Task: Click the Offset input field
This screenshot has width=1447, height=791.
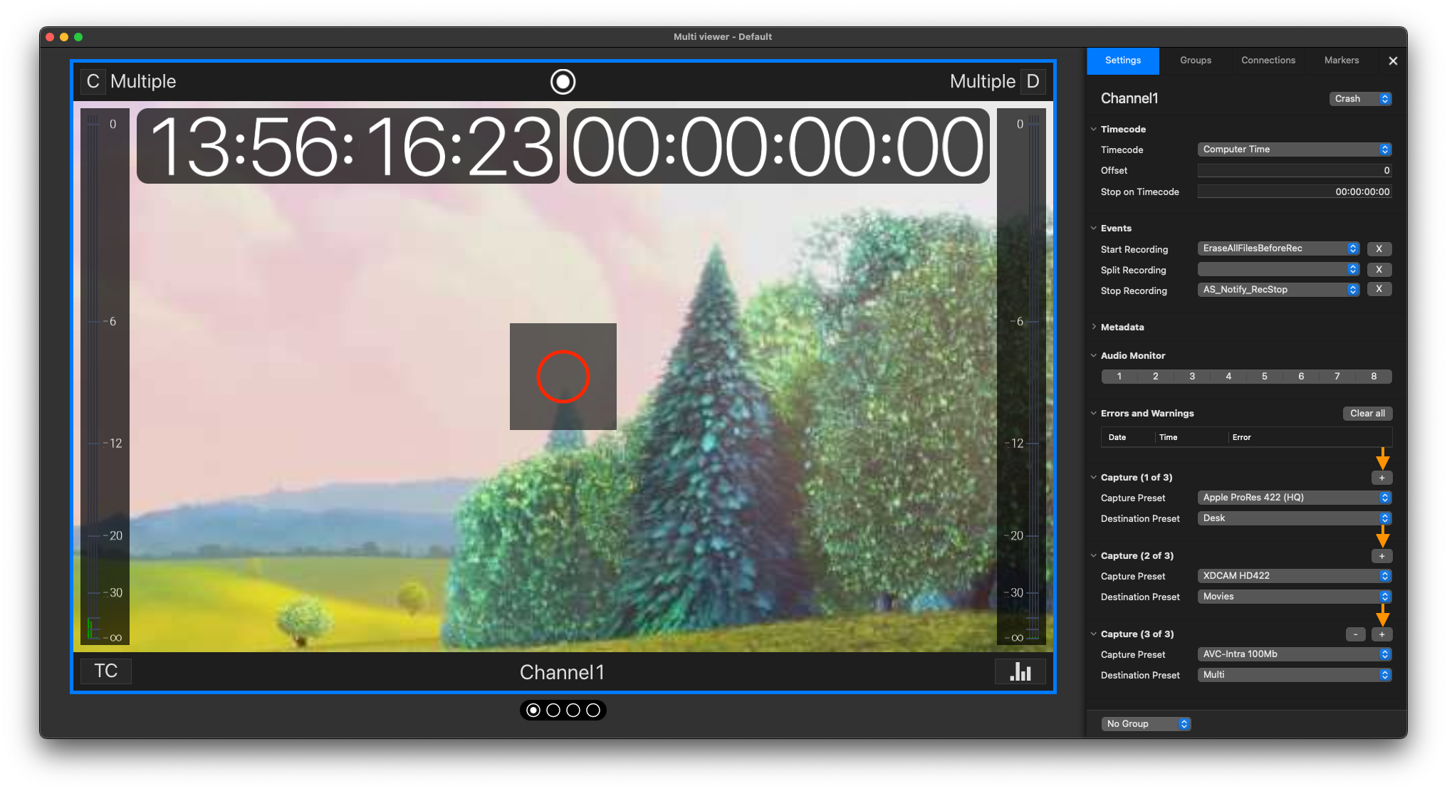Action: 1294,171
